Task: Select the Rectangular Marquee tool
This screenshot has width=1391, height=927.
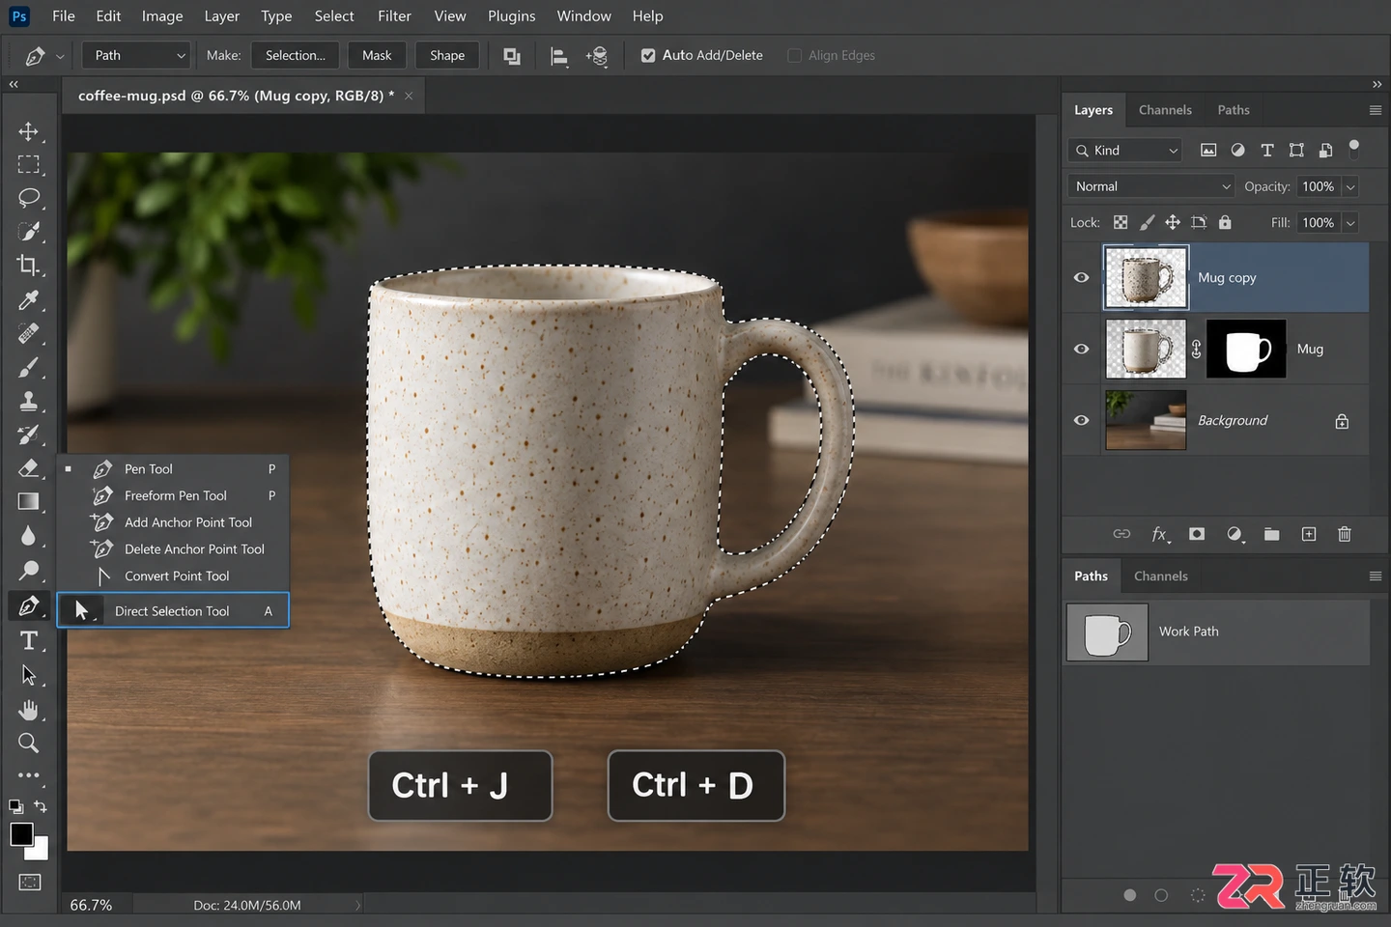Action: [x=29, y=164]
